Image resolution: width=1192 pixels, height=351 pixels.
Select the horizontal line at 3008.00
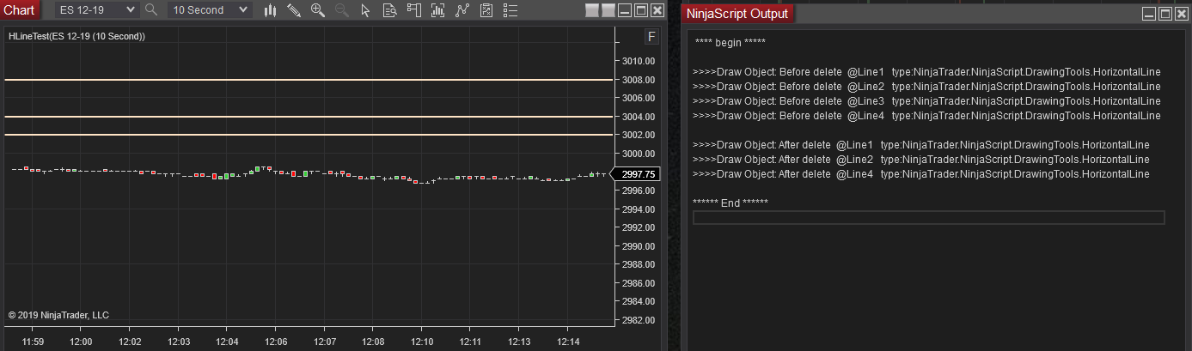click(x=309, y=80)
